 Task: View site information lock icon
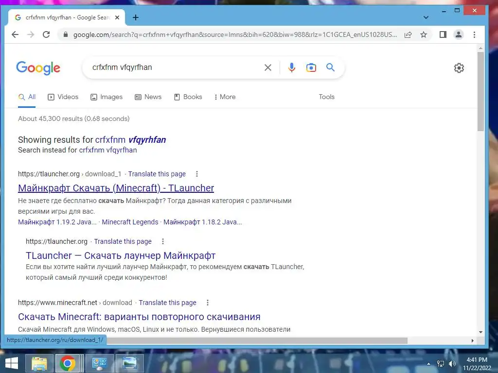click(66, 34)
